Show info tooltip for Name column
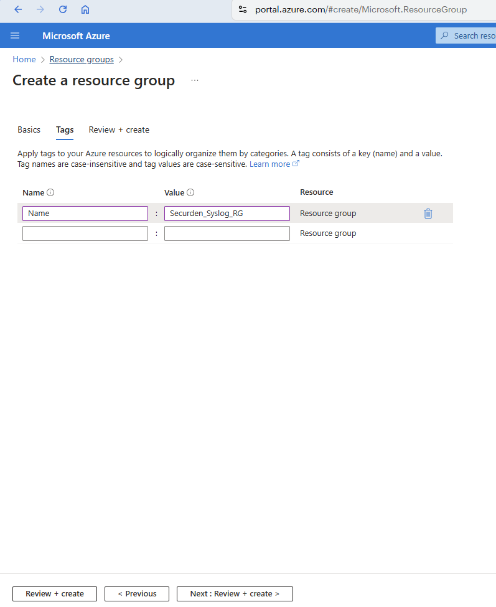This screenshot has height=607, width=496. click(x=50, y=192)
